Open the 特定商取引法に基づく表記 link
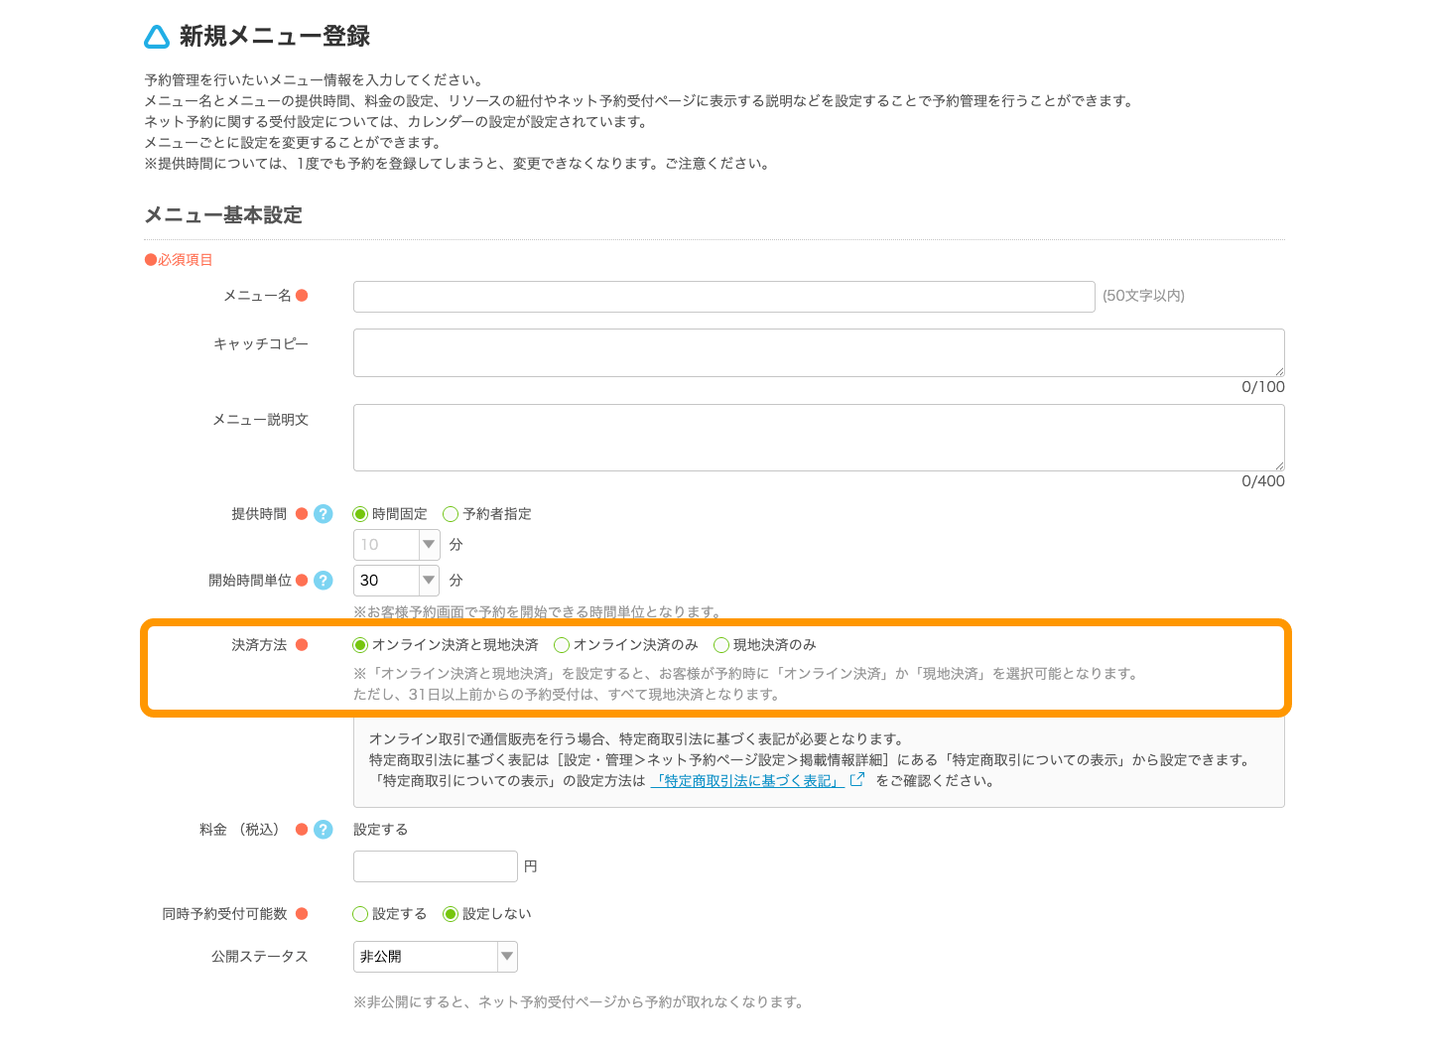Viewport: 1429px width, 1057px height. pos(749,781)
